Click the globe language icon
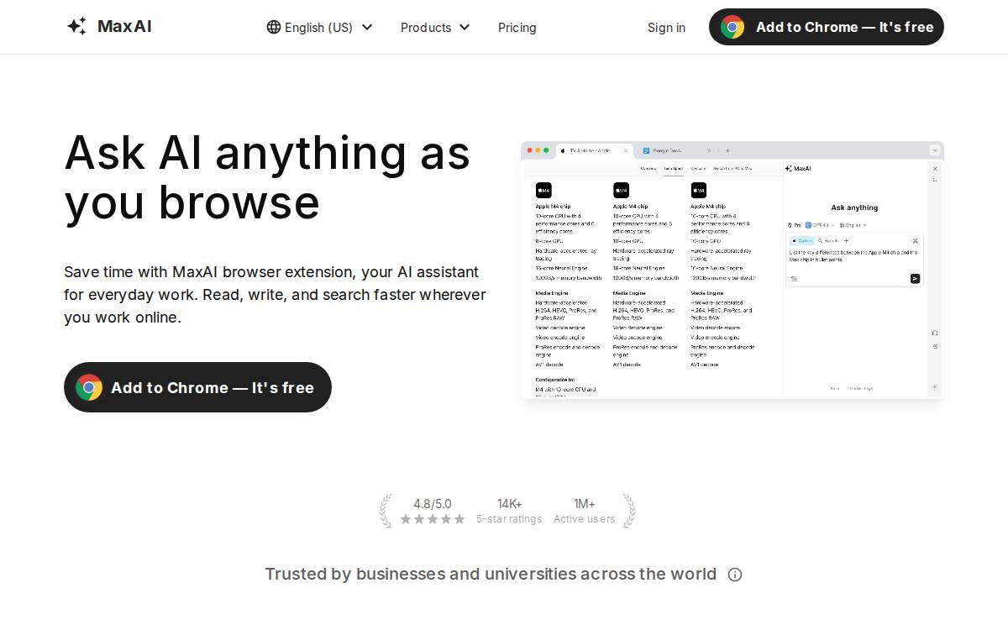1008x630 pixels. tap(274, 27)
